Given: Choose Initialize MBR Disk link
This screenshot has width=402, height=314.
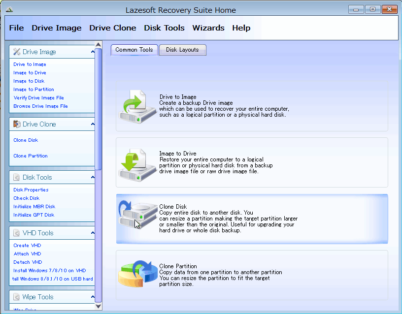Looking at the screenshot, I should coord(34,206).
